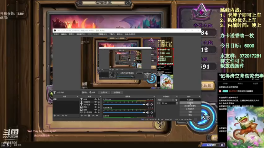
Task: Toggle visibility of 显示器采集 source
Action: coord(95,112)
